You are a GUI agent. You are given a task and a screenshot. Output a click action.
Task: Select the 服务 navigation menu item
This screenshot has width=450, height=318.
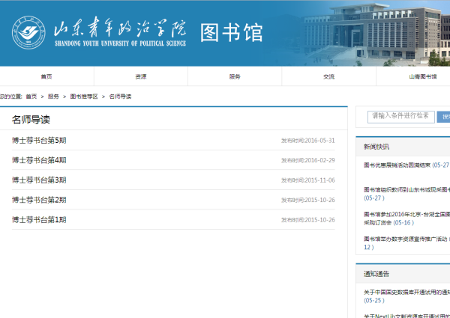(235, 77)
